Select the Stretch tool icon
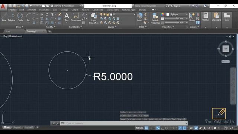Image resolution: width=238 pixels, height=134 pixels. (x=42, y=23)
